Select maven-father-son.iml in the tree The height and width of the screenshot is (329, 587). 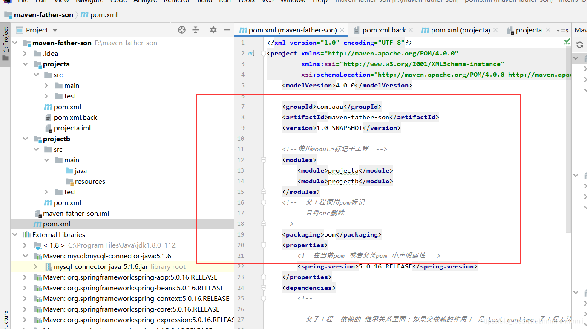pos(71,214)
